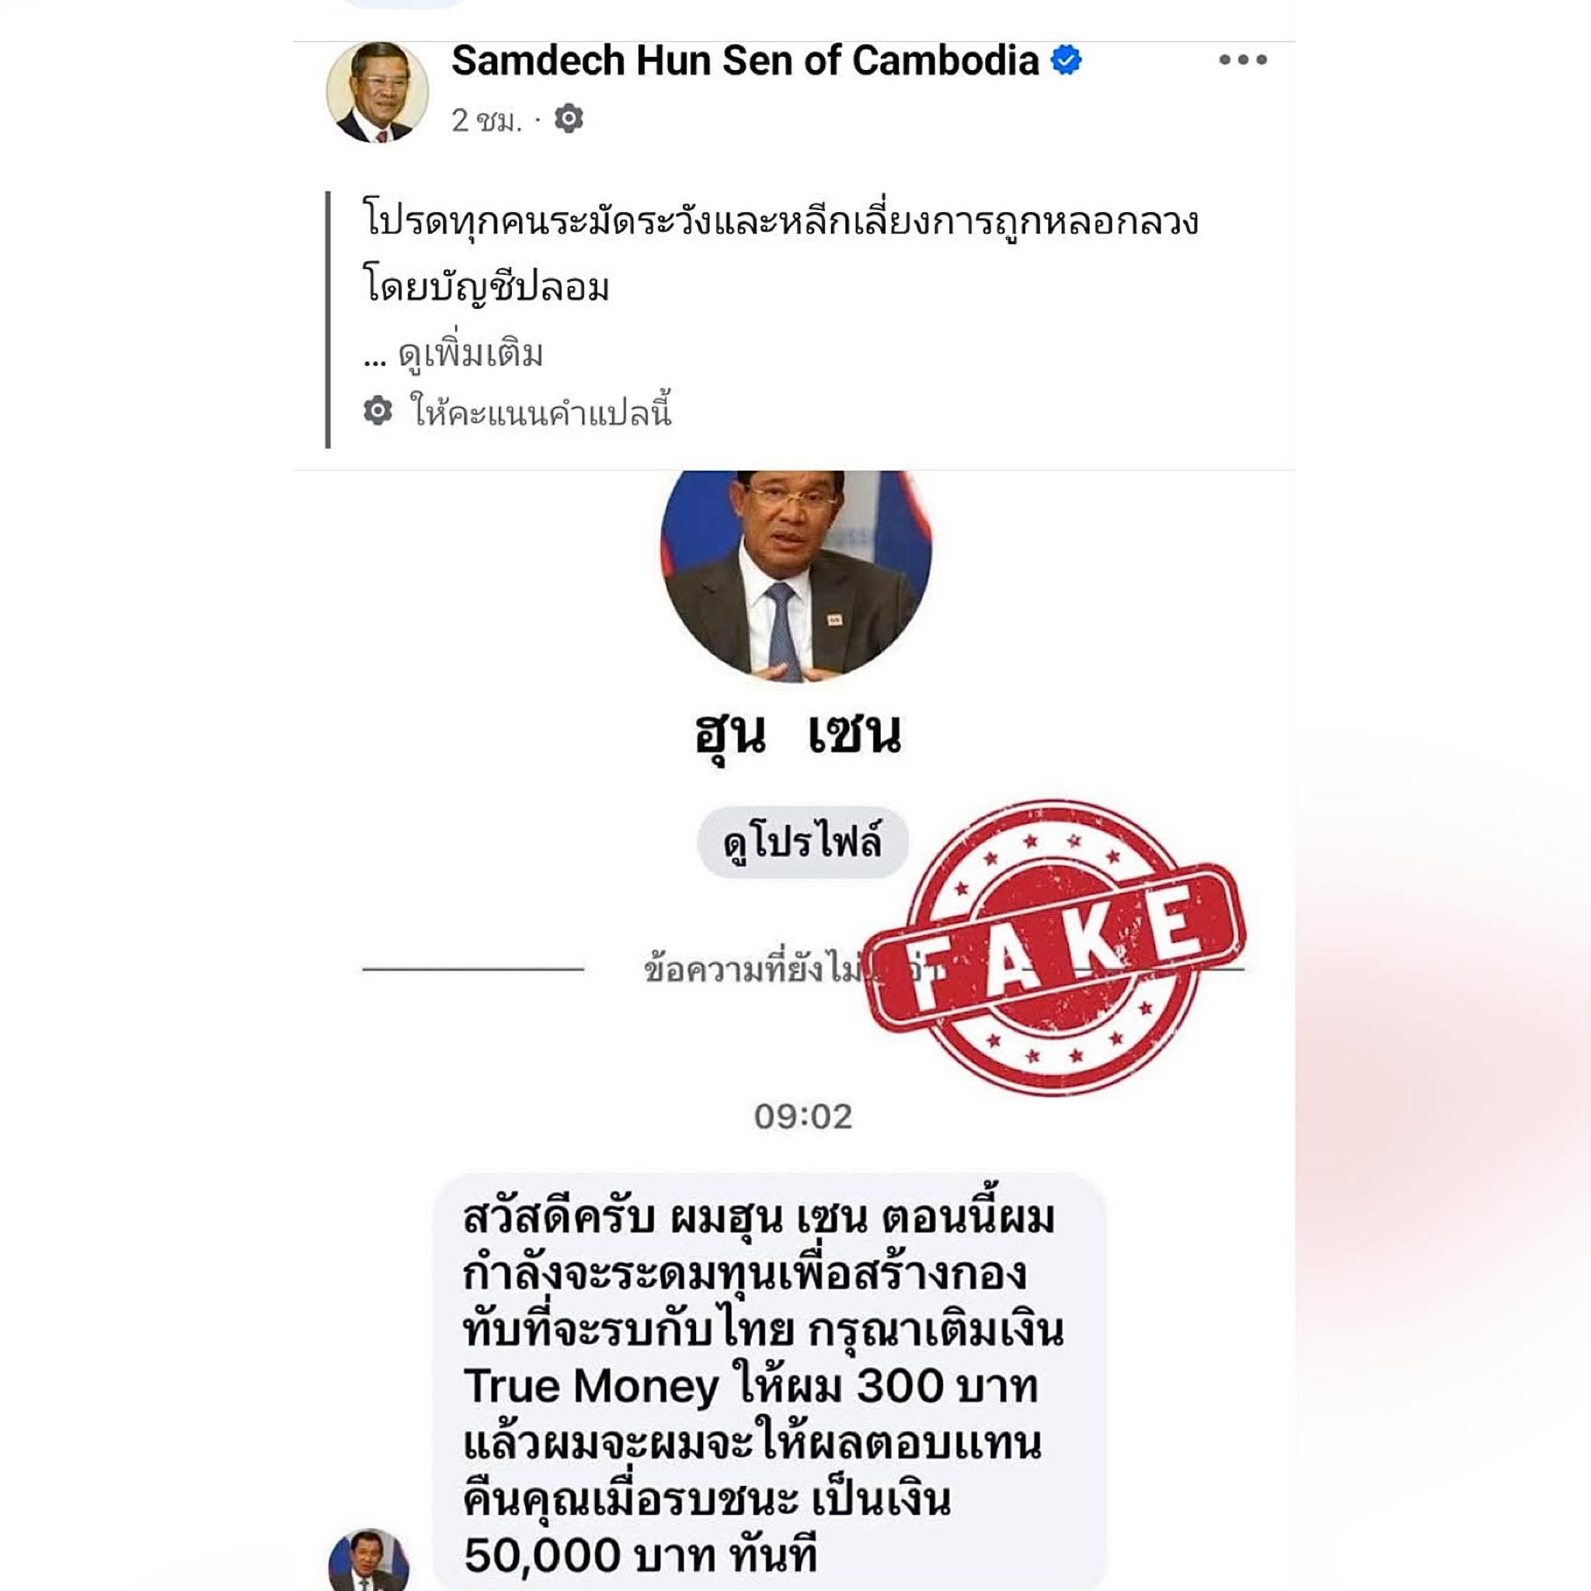Open the attached screenshot image in the post
1591x1591 pixels.
pos(795,1031)
